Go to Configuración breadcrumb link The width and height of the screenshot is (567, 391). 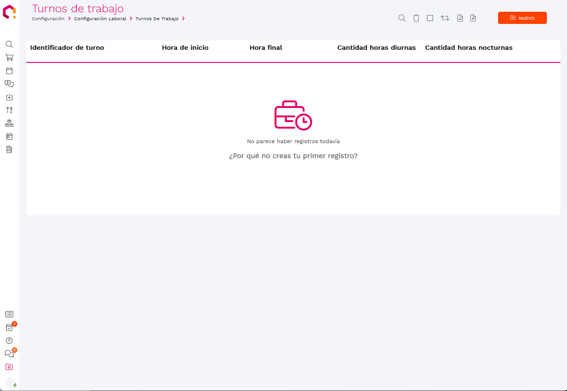pyautogui.click(x=48, y=19)
